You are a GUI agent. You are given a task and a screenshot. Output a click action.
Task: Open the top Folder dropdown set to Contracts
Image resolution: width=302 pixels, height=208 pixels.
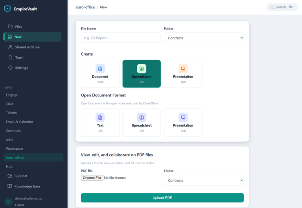(x=204, y=38)
